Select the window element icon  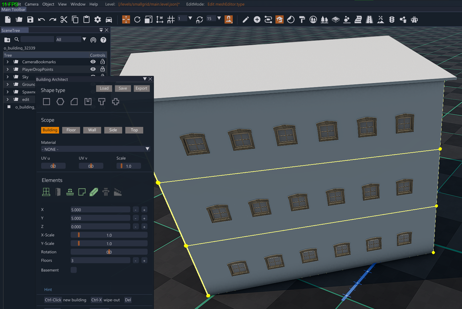click(x=46, y=192)
